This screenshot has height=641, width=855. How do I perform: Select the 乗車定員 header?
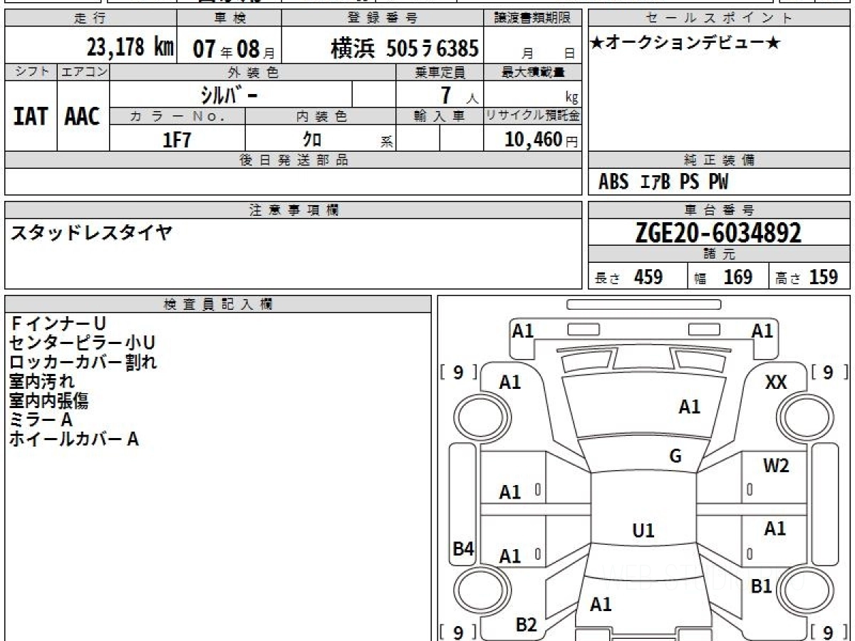click(x=440, y=72)
